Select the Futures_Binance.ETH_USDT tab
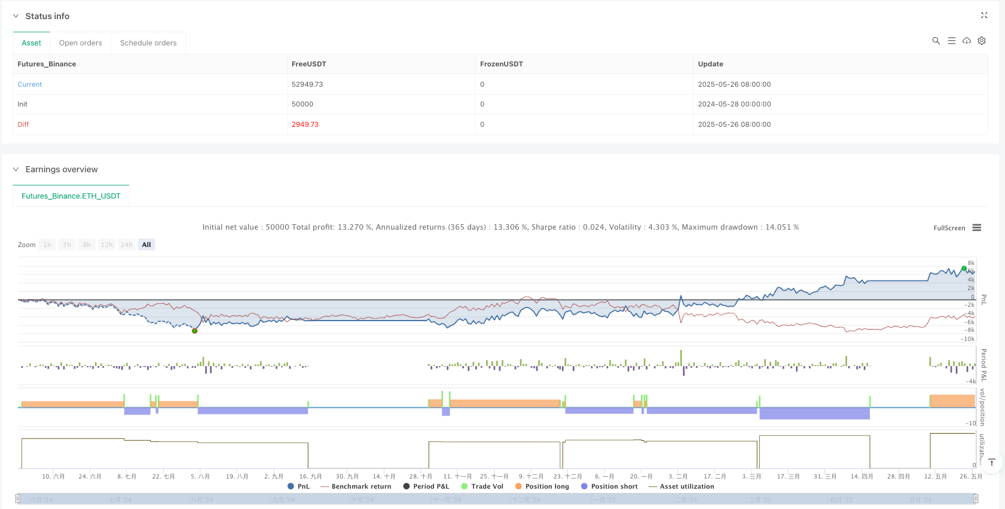 coord(71,196)
